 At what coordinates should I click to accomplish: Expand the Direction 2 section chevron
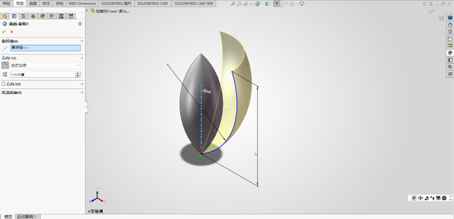click(82, 84)
